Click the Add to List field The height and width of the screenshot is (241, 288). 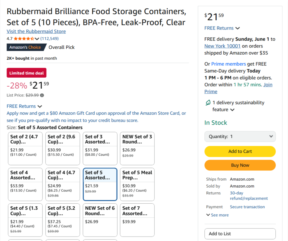click(240, 234)
